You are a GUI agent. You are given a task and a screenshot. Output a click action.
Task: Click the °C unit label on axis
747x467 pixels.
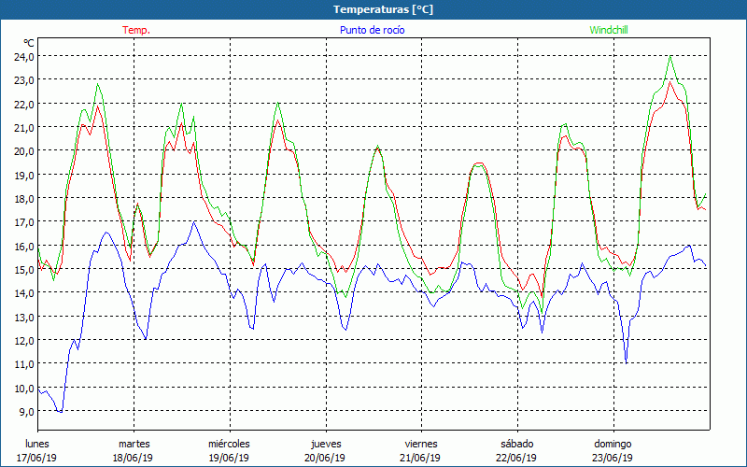tap(29, 43)
